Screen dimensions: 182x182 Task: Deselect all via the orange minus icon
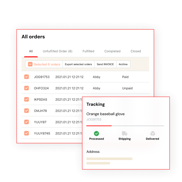[x=30, y=64]
